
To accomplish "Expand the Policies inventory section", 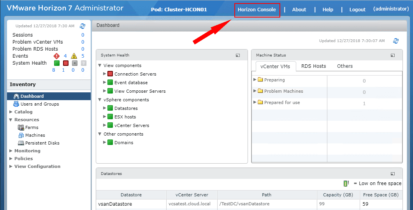I will coord(11,159).
